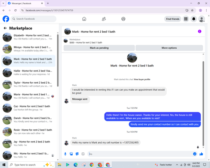
Task: Click the Mark as pending button
Action: coord(99,48)
